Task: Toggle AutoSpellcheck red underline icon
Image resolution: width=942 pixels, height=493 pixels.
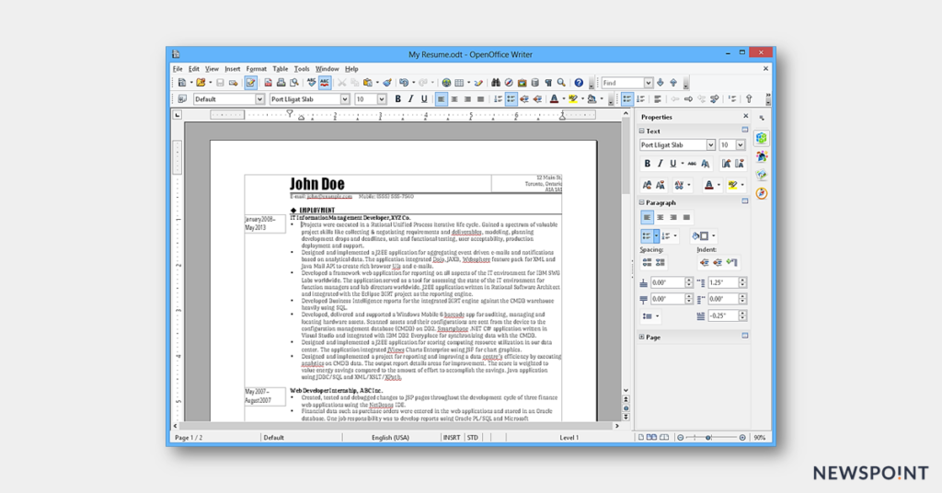Action: click(x=325, y=83)
